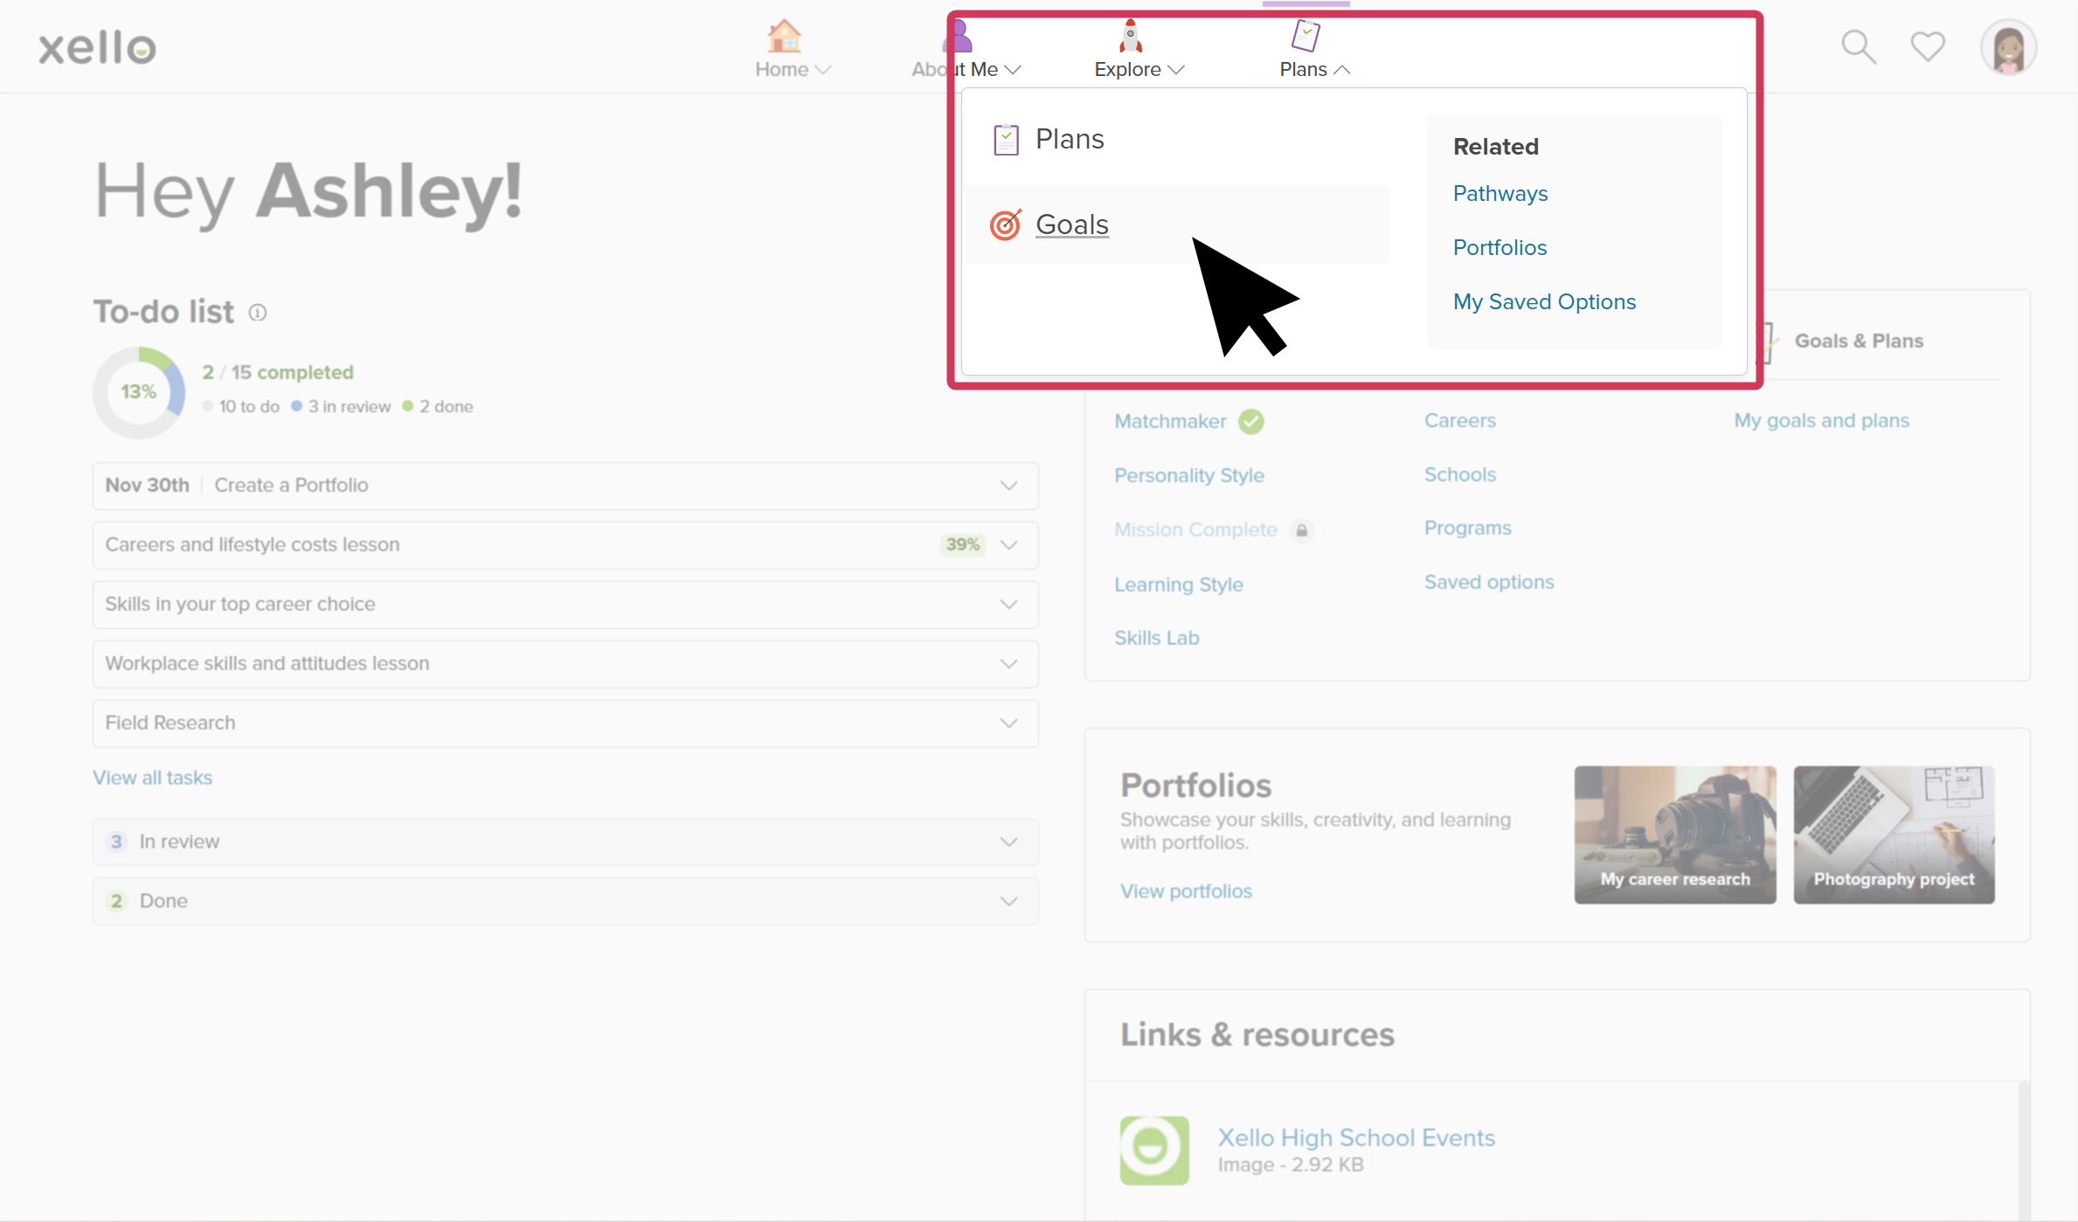Click the To-do list info icon
Screen dimensions: 2078x1222
[x=258, y=313]
